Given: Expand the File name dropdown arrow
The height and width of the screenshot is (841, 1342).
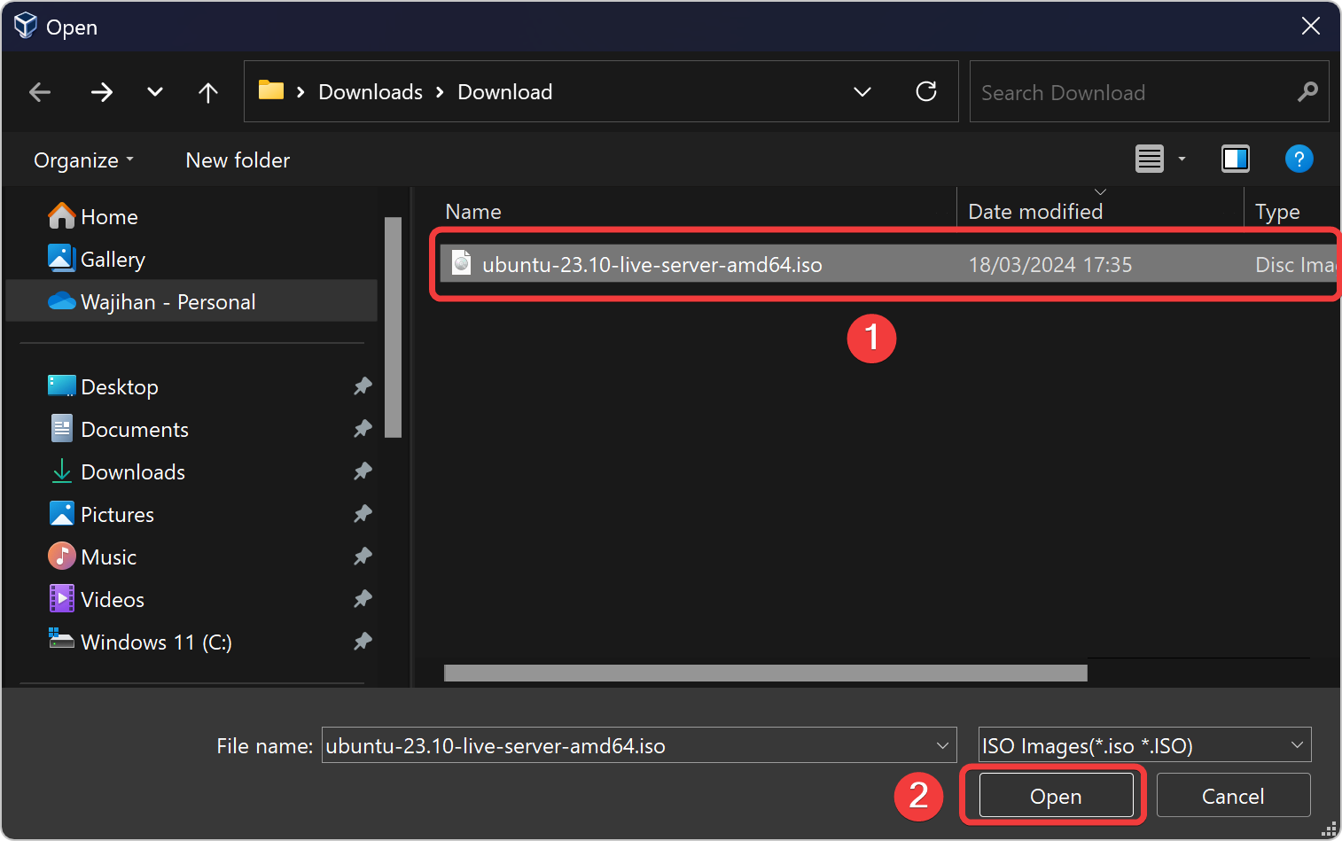Looking at the screenshot, I should [x=942, y=745].
